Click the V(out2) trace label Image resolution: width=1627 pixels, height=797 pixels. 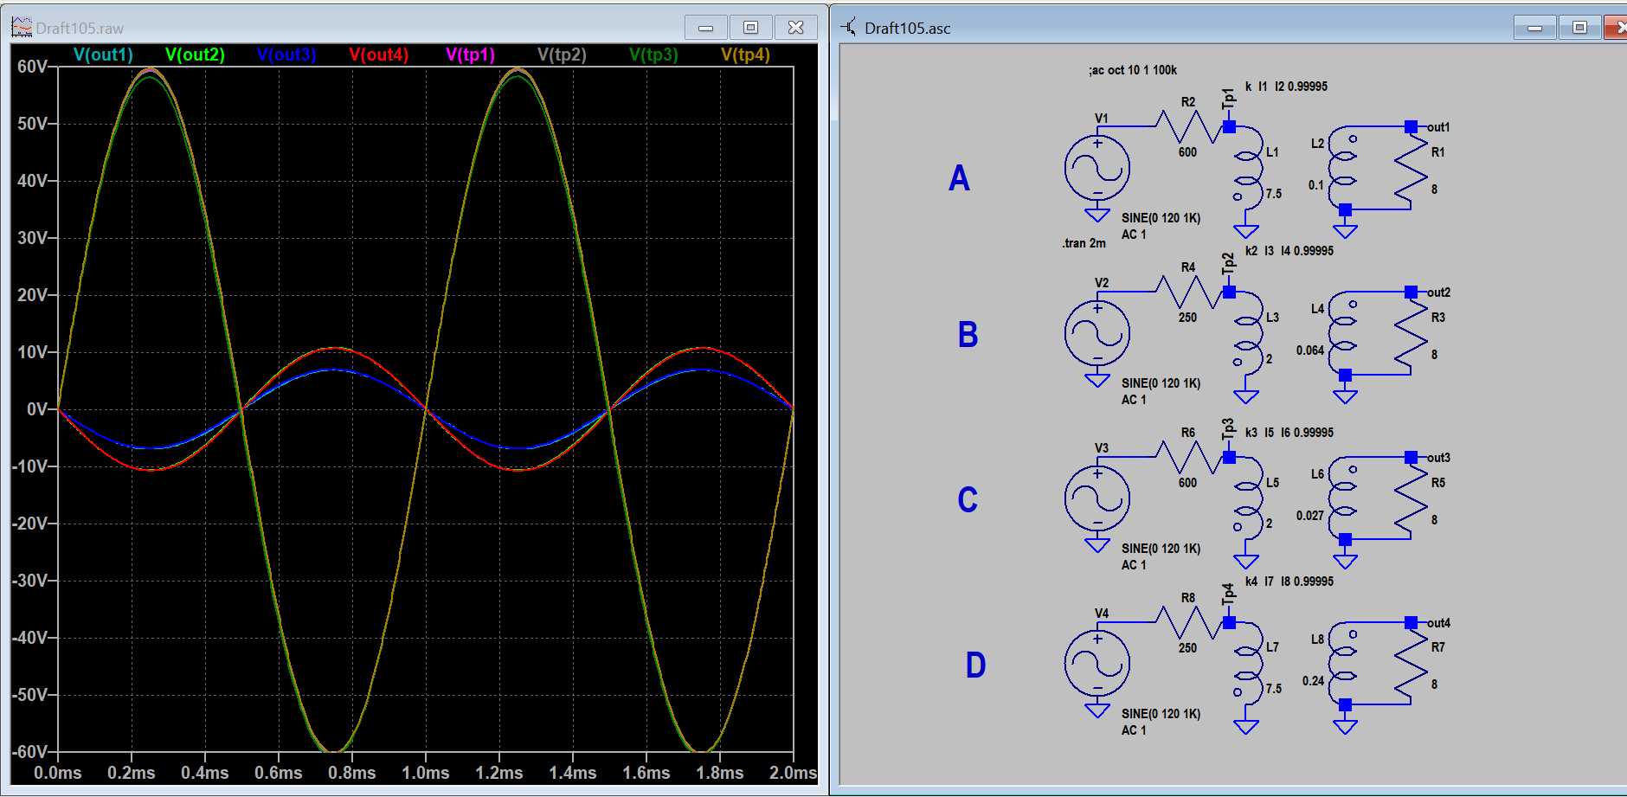tap(195, 55)
